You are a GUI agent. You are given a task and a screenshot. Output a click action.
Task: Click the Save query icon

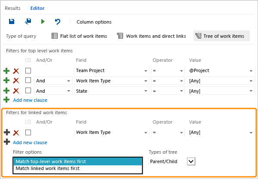click(12, 21)
